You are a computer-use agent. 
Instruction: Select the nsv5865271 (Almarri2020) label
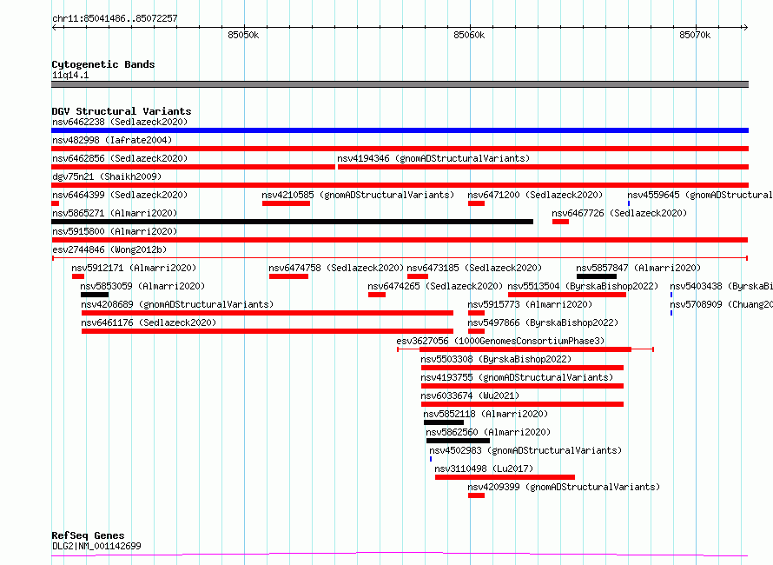[x=115, y=213]
